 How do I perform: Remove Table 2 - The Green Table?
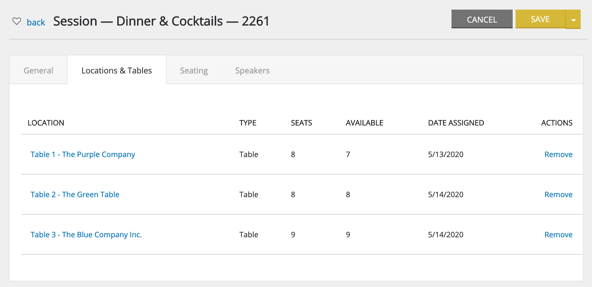(x=558, y=194)
